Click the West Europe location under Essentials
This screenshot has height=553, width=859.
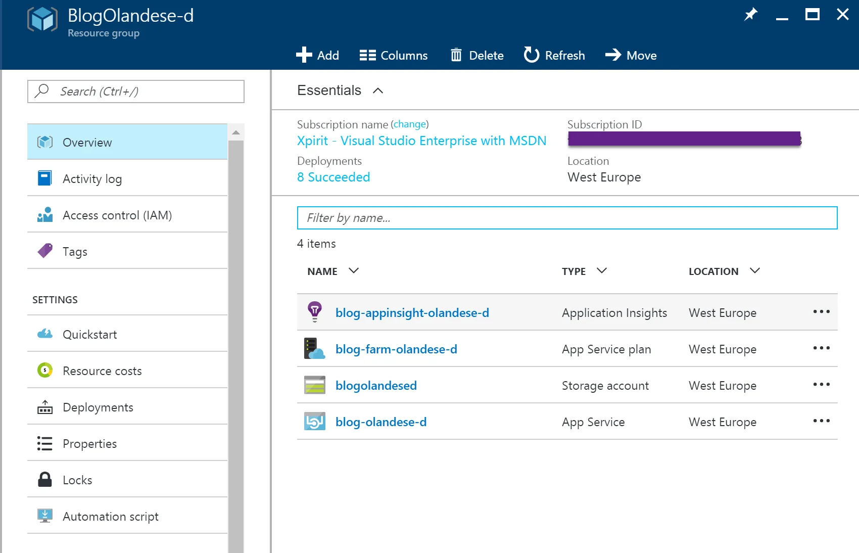pyautogui.click(x=604, y=177)
